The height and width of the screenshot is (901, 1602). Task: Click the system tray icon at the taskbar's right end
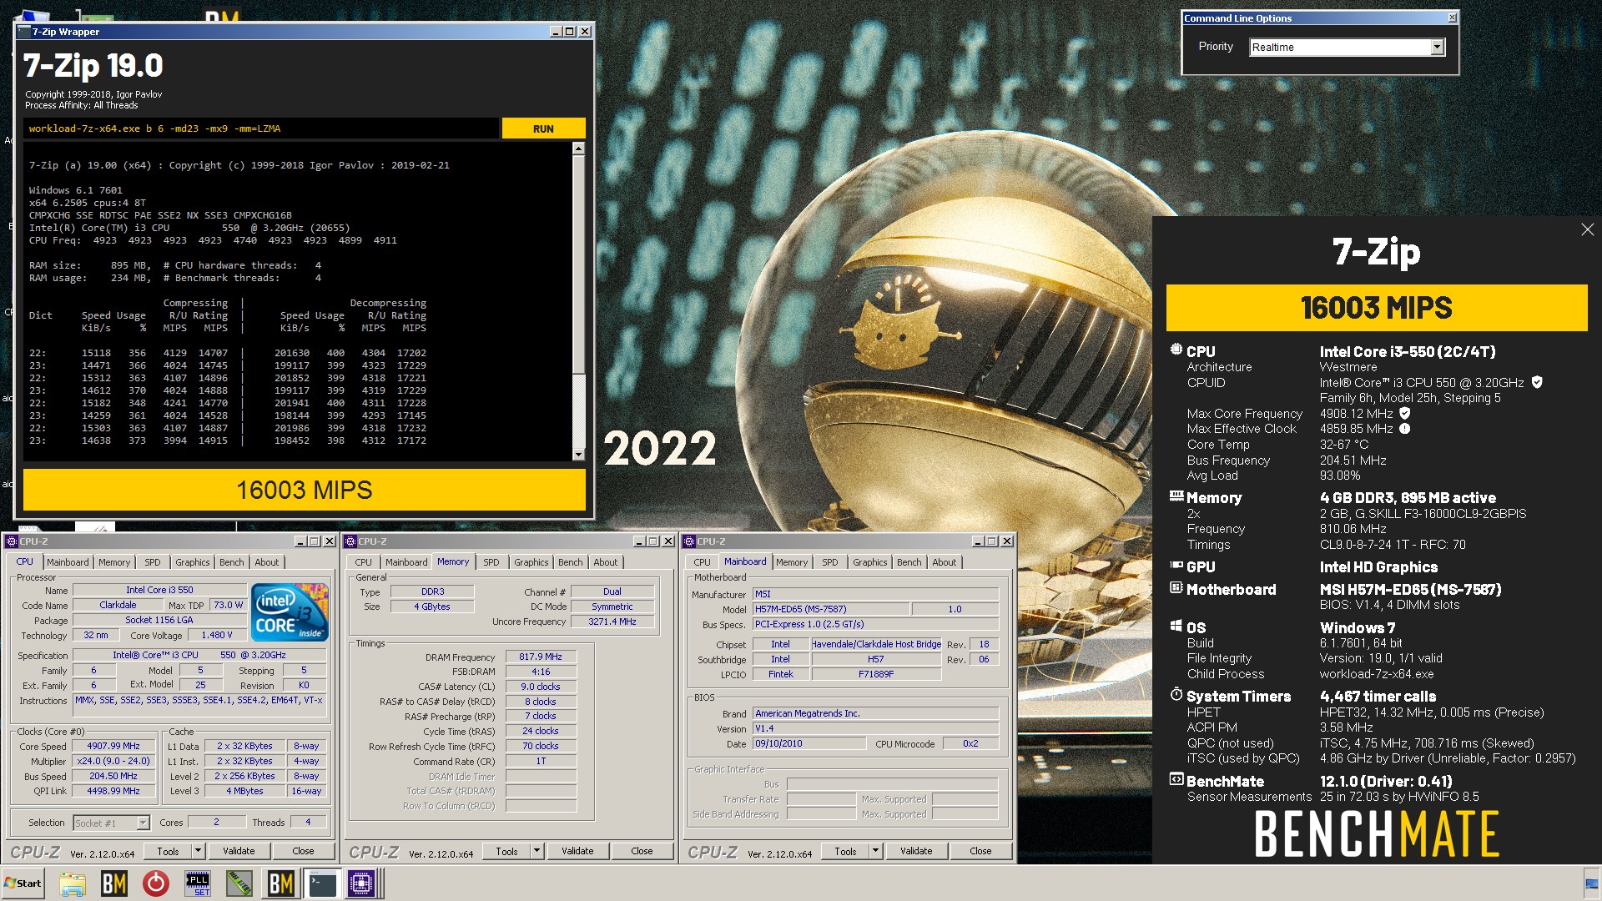coord(1592,884)
